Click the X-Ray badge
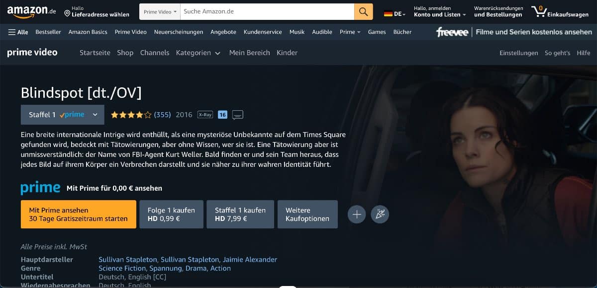 pyautogui.click(x=205, y=115)
